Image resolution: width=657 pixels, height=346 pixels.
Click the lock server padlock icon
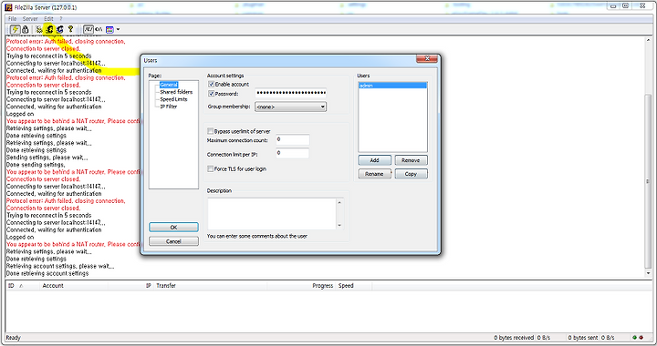click(26, 29)
